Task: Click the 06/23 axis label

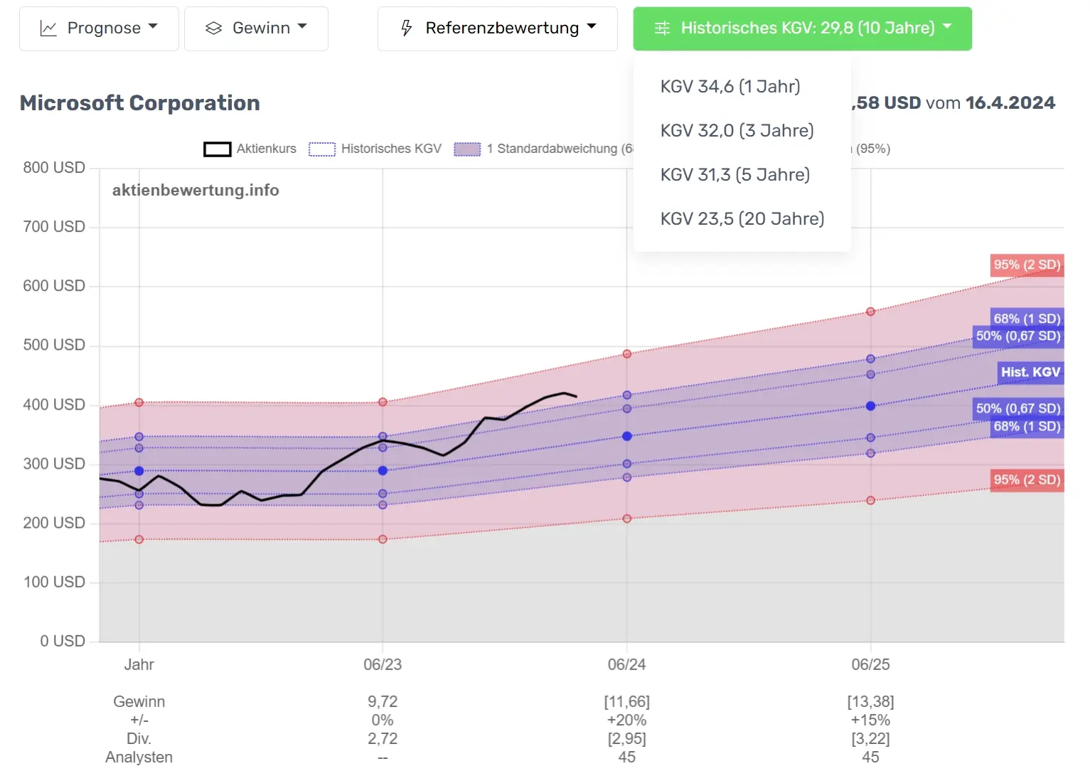Action: (383, 665)
